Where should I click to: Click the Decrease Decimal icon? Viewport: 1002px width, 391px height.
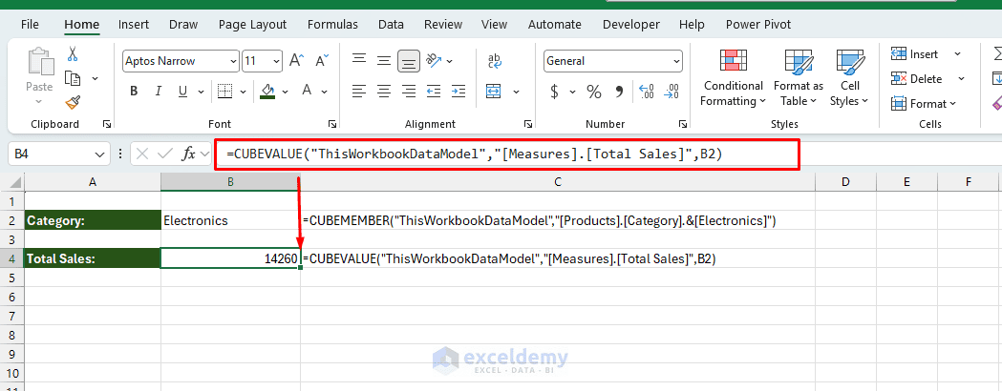(x=671, y=92)
